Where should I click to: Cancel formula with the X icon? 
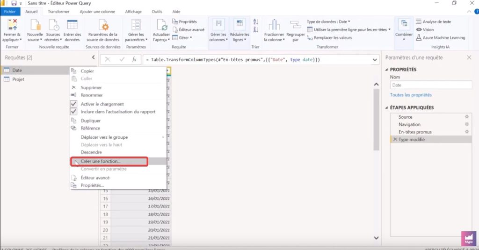tap(108, 59)
